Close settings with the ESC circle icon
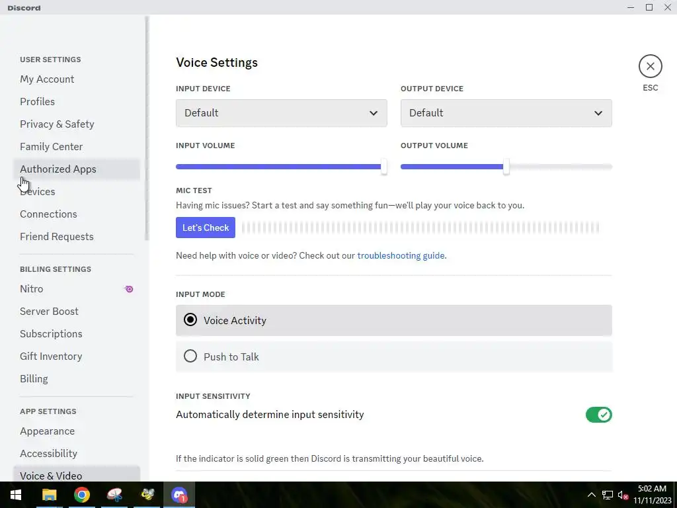Screen dimensions: 677x508 (x=651, y=67)
